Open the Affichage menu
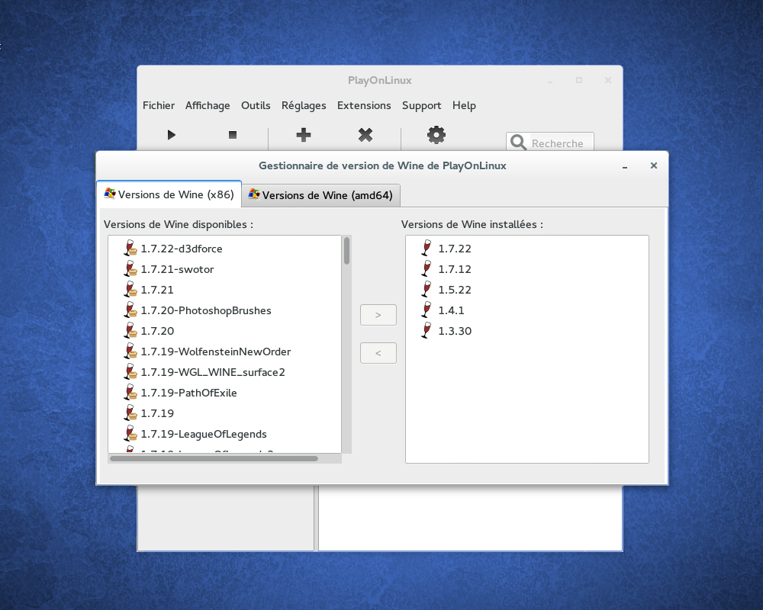The image size is (763, 610). click(x=208, y=105)
